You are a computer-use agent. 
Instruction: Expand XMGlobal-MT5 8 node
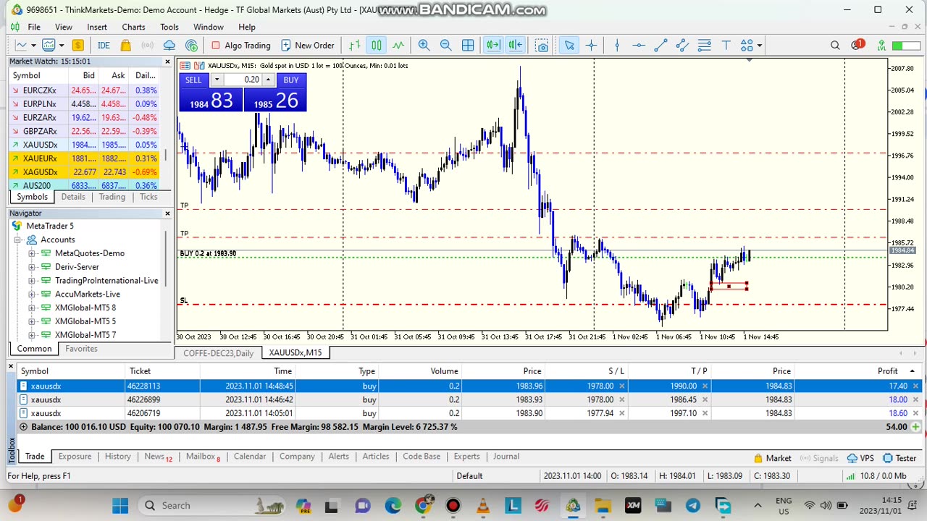coord(31,308)
